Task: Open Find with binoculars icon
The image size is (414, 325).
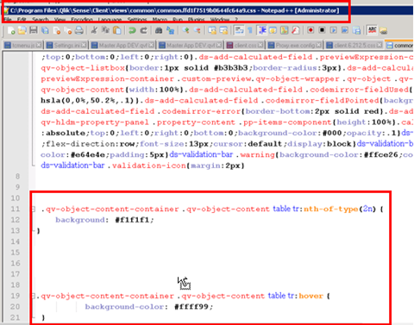Action: [x=159, y=30]
